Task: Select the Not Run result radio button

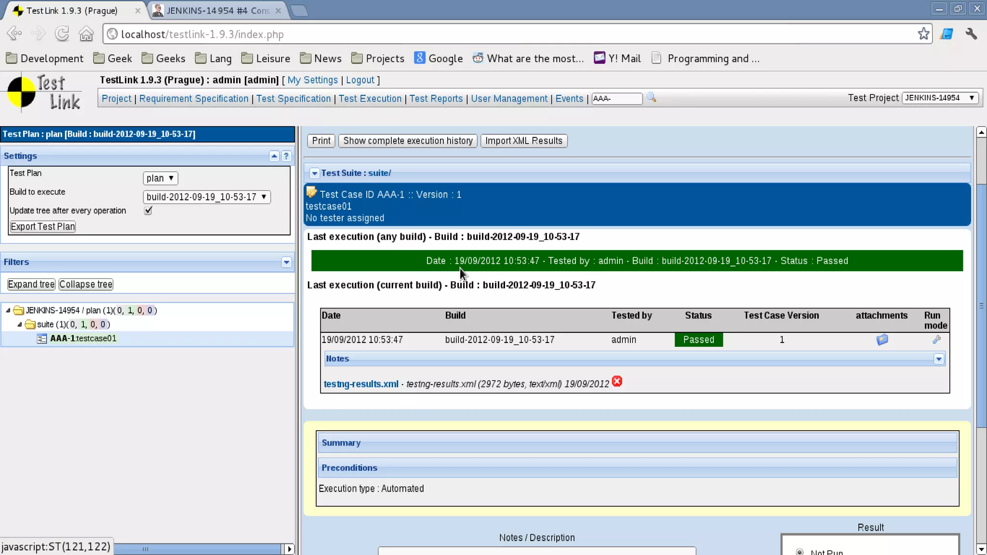Action: point(800,552)
